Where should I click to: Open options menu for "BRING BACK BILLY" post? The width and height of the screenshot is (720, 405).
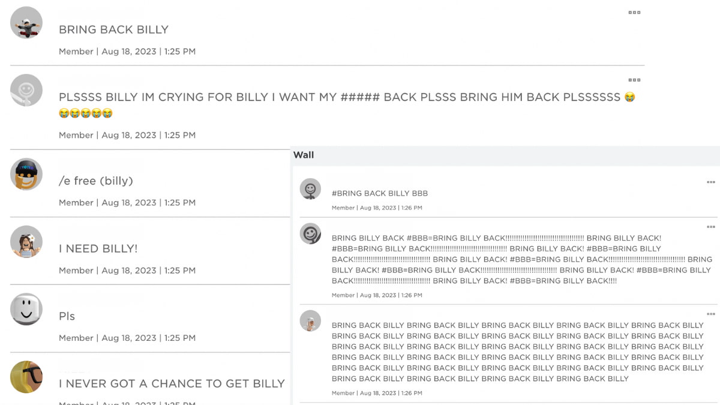(x=634, y=13)
